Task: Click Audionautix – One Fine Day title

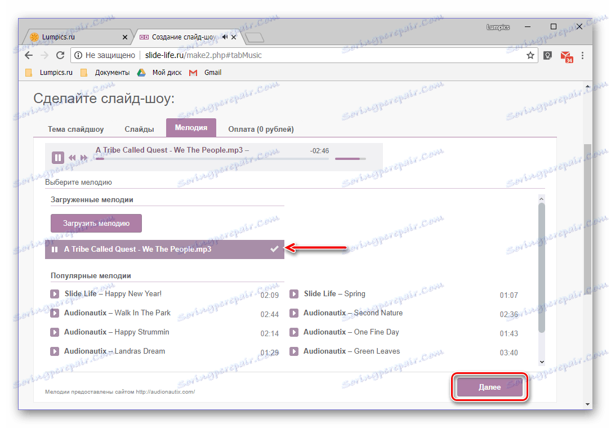Action: pyautogui.click(x=351, y=332)
